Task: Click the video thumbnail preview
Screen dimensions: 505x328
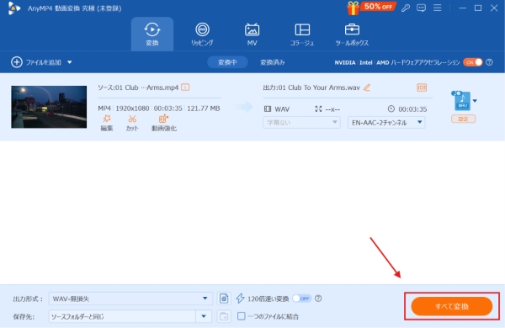Action: click(49, 107)
